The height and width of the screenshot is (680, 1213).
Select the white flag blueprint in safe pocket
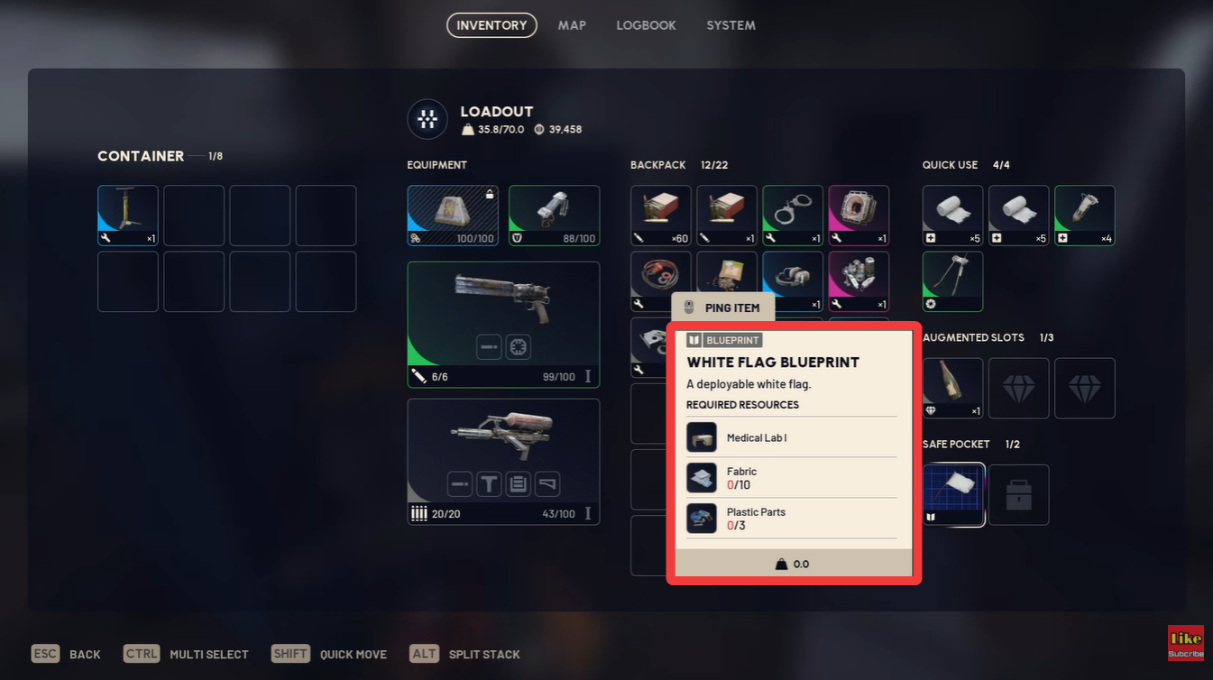tap(953, 495)
